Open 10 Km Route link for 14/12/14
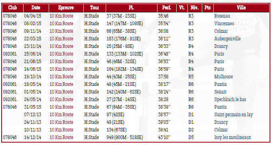Viewport: 272px width, 145px height. point(61,137)
